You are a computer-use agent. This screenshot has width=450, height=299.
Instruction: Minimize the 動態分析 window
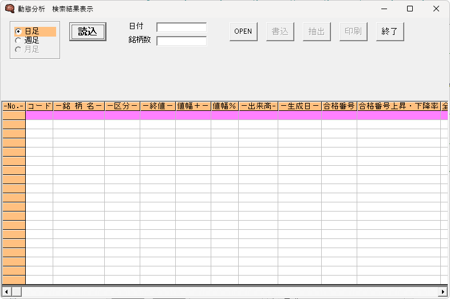384,9
